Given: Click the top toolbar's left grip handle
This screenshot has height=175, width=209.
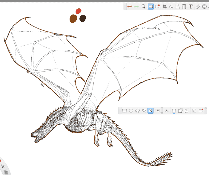Looking at the screenshot, I should pos(125,7).
